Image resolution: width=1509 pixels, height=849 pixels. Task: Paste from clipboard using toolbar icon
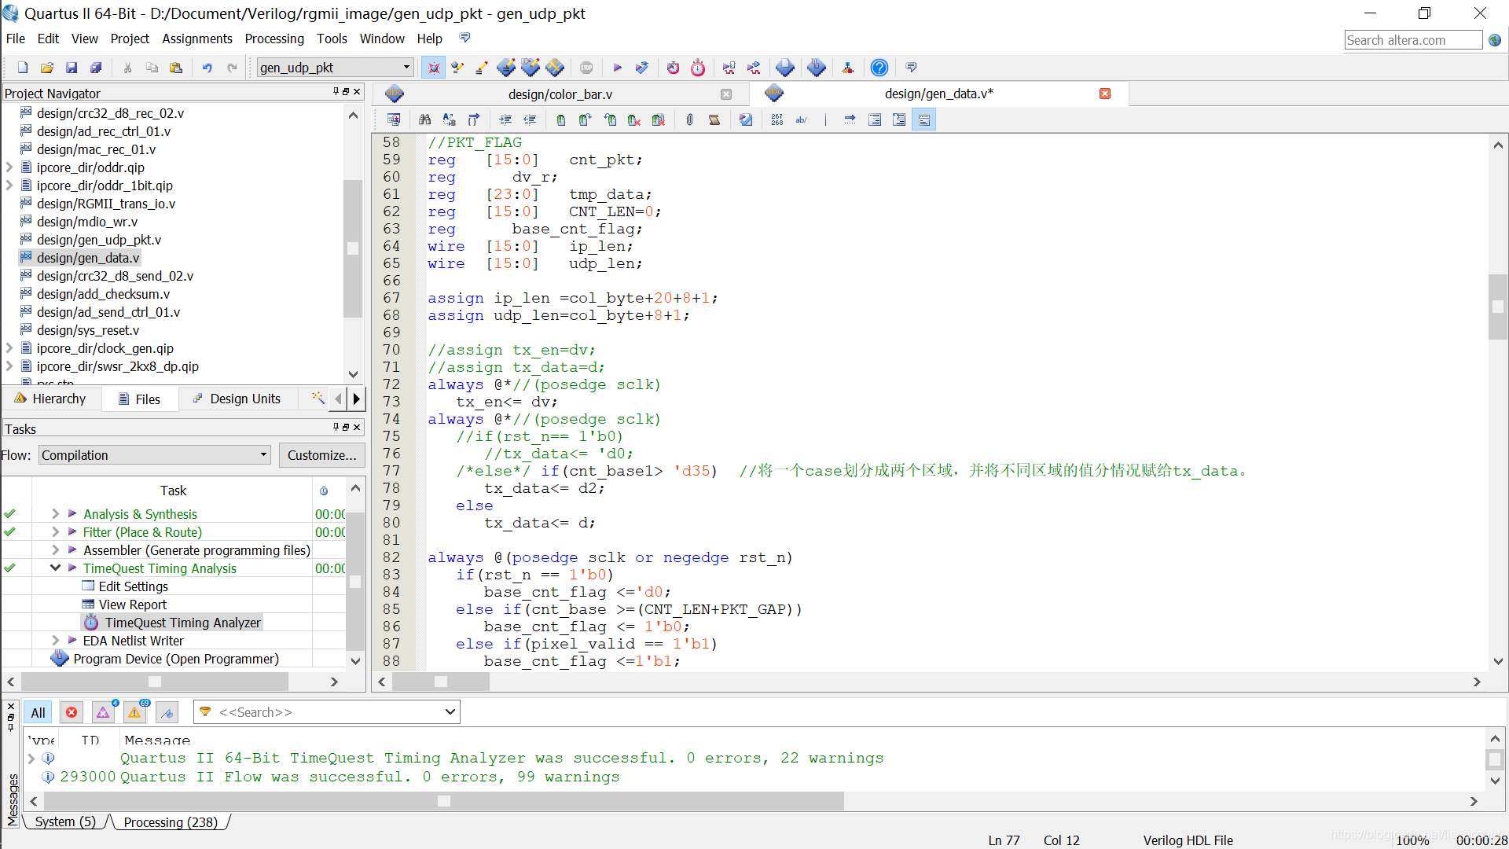[176, 68]
